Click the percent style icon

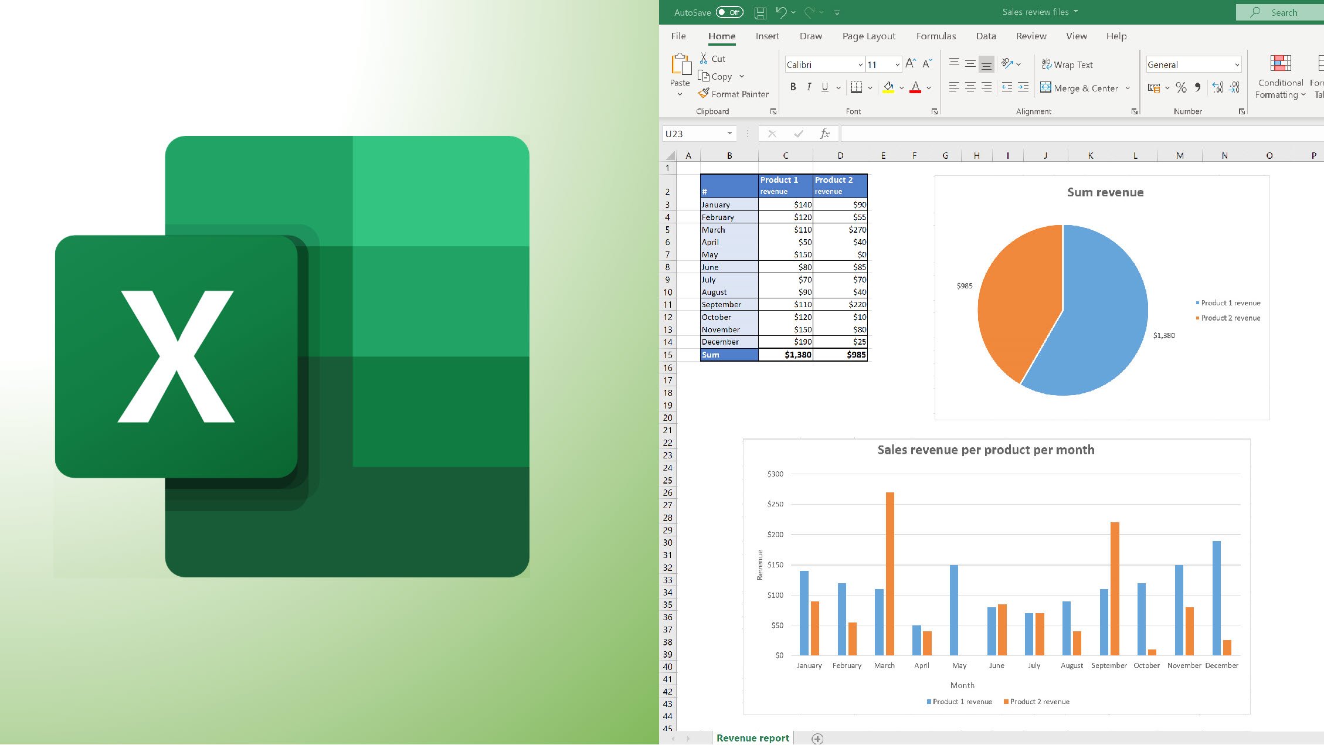[1181, 88]
